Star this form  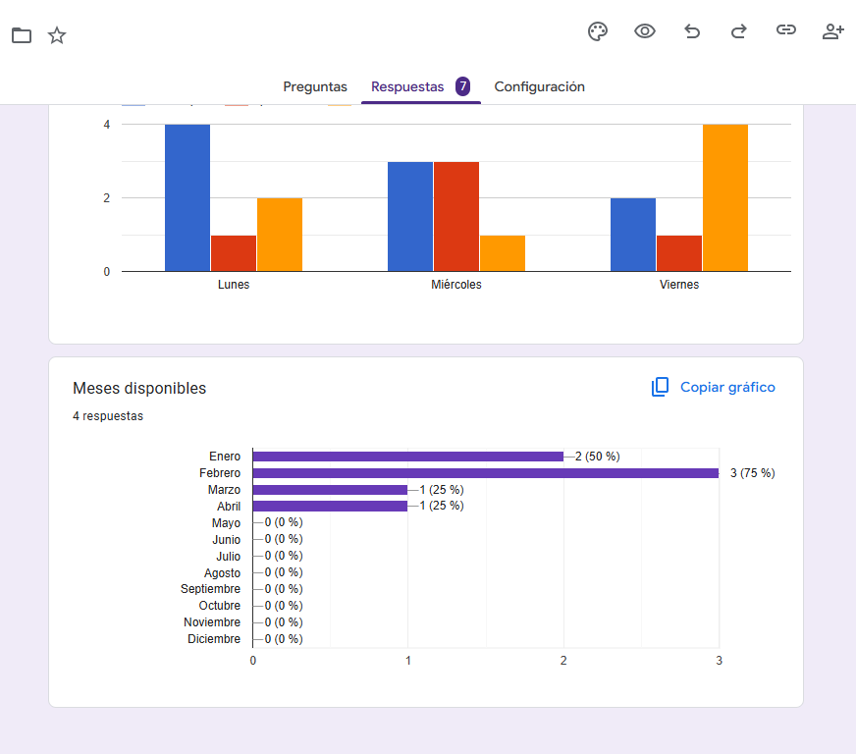(x=57, y=36)
